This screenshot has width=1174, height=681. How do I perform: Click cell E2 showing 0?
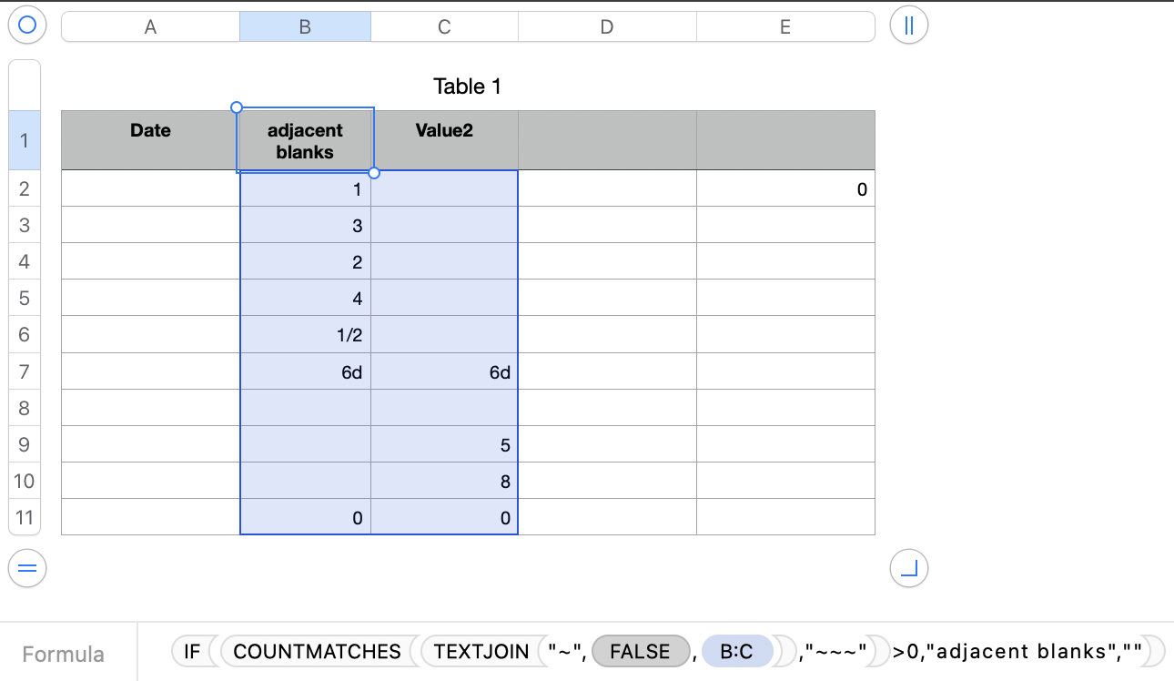tap(784, 189)
